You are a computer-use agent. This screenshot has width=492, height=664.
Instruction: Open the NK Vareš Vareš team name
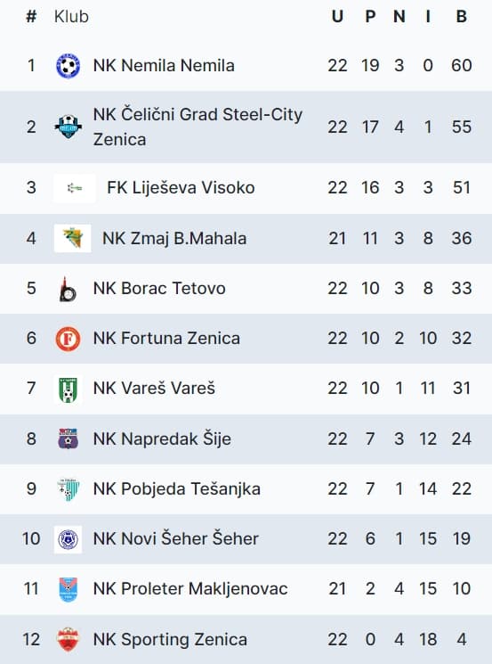coord(154,389)
